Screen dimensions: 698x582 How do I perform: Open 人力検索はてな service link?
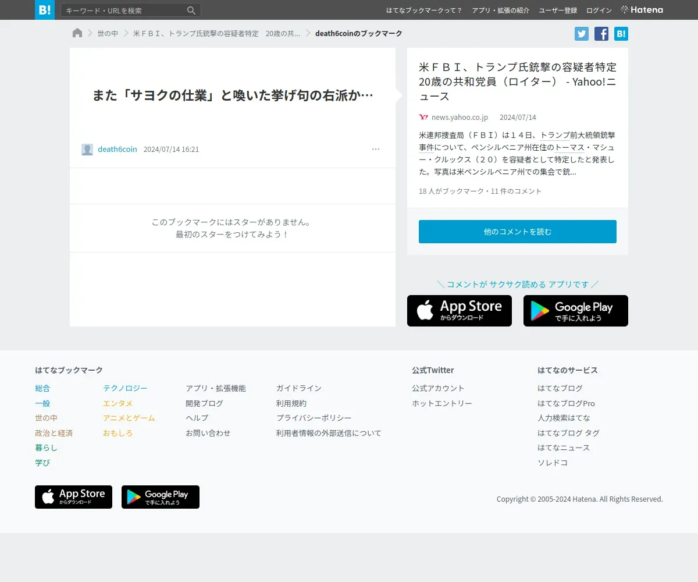564,418
